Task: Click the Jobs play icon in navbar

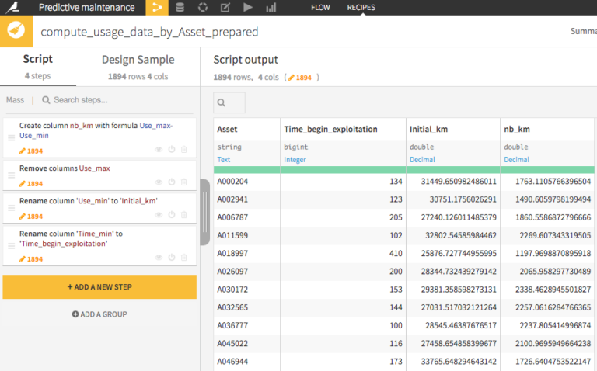Action: click(x=248, y=8)
